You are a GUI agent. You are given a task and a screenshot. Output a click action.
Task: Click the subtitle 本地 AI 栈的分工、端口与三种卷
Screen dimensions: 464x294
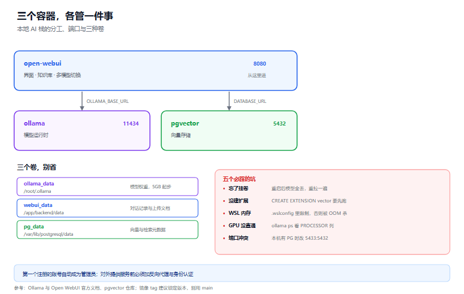[x=61, y=29]
